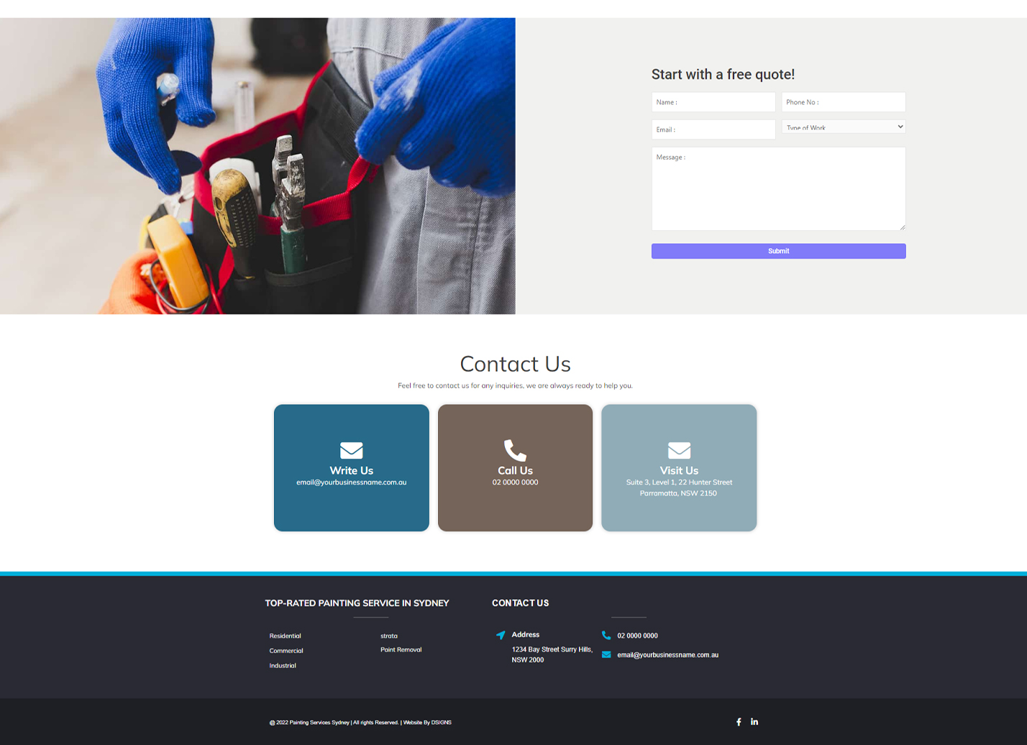Click the phone icon above Call Us
The width and height of the screenshot is (1027, 745).
(515, 450)
